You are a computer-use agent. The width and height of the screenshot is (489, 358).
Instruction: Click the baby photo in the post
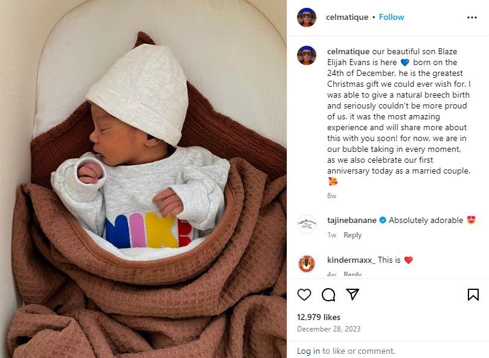143,179
